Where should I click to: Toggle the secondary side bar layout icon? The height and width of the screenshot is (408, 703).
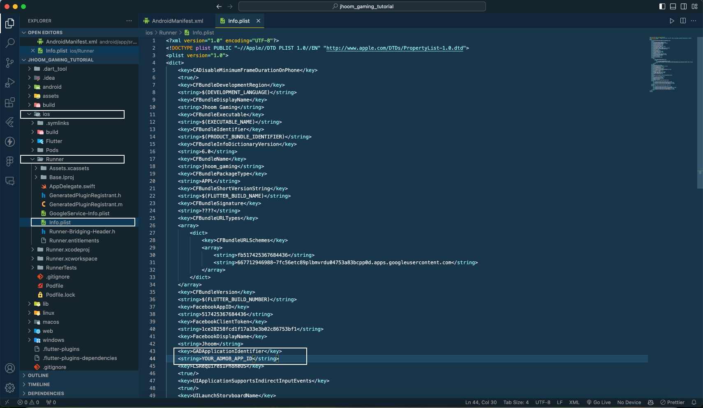(684, 7)
